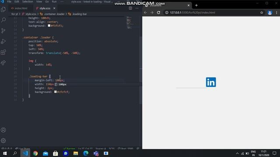Open the editor More Actions menu

tap(137, 8)
